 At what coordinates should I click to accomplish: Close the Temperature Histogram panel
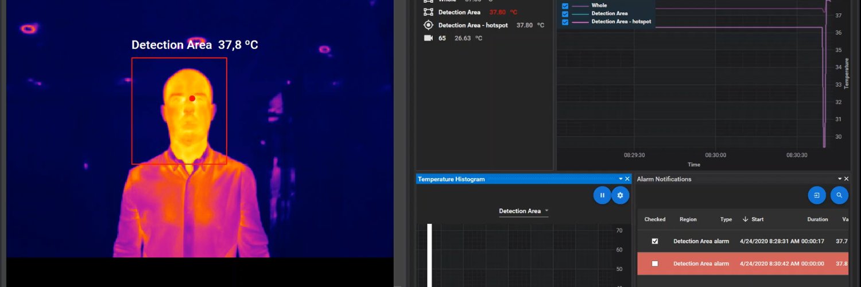coord(627,179)
